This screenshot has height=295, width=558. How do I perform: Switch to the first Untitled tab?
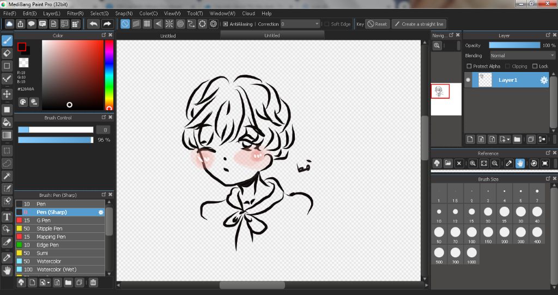tap(168, 36)
